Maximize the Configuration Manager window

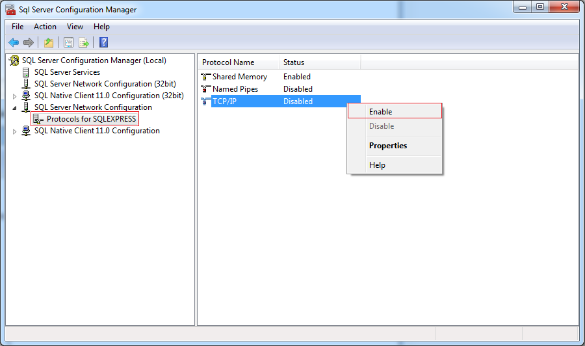click(540, 7)
